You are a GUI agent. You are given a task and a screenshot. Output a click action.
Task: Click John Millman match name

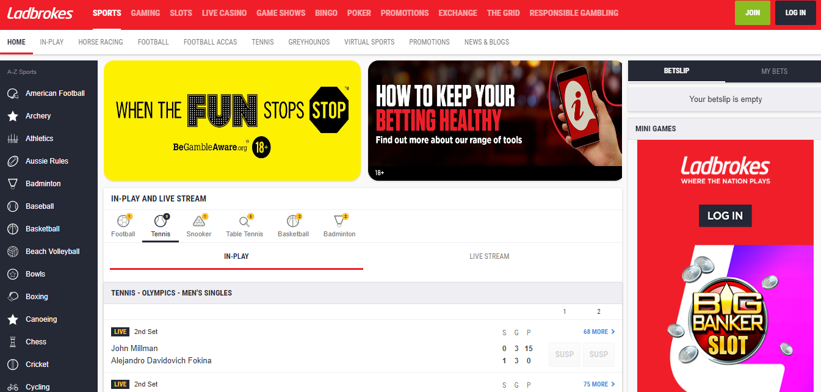click(x=134, y=349)
